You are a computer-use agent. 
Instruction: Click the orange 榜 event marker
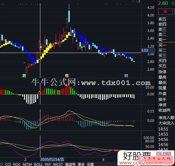pos(67,75)
